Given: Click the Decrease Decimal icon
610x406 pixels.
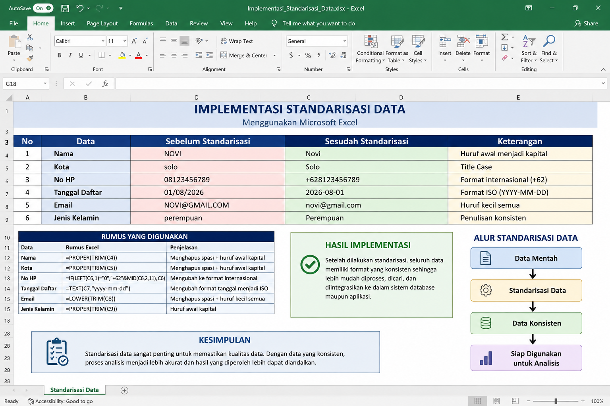Looking at the screenshot, I should pyautogui.click(x=343, y=56).
